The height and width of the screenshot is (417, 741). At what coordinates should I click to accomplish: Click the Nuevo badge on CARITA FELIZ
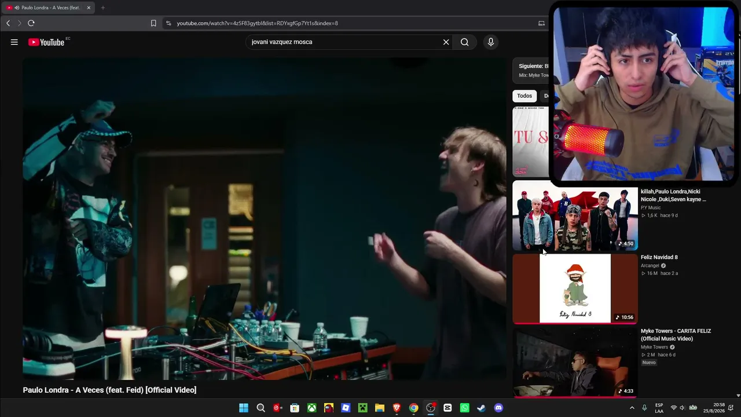(x=649, y=363)
